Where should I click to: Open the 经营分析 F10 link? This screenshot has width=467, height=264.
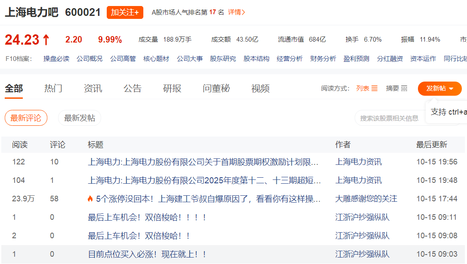[290, 59]
